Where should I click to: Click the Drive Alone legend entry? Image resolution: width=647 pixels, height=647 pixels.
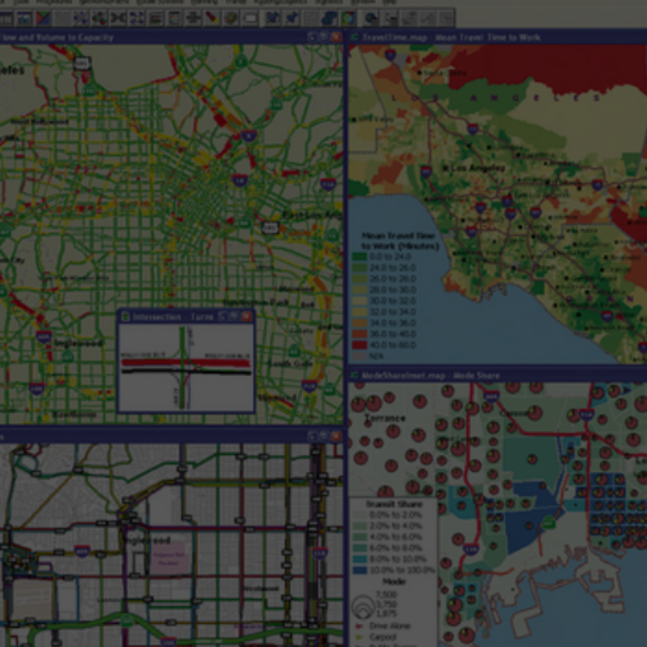(389, 626)
